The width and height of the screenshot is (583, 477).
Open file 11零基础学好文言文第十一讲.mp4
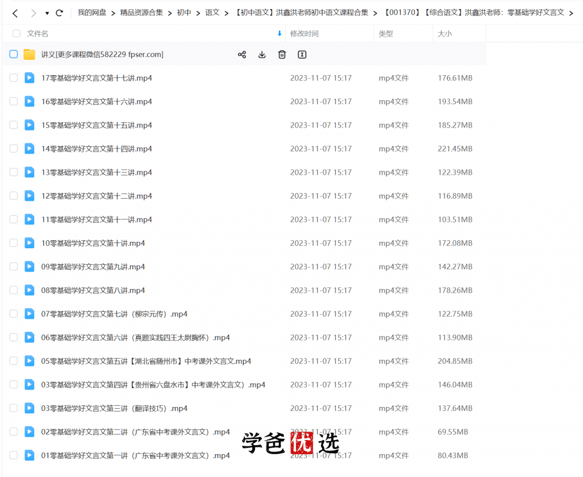tap(96, 220)
